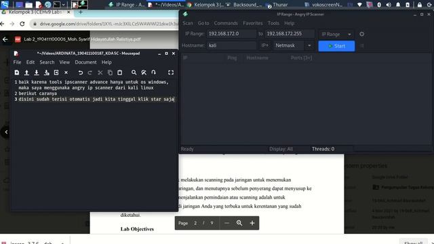Switch to Thunar in taskbar

point(277,5)
